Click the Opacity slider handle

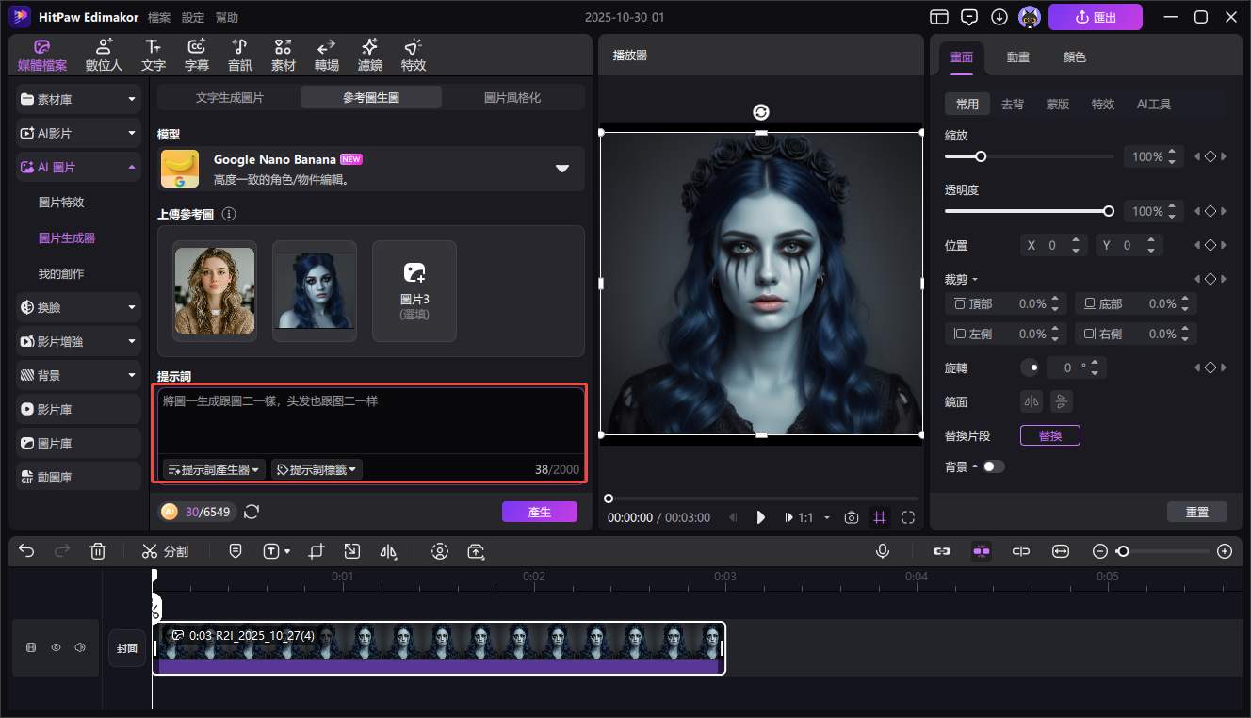pyautogui.click(x=1108, y=211)
